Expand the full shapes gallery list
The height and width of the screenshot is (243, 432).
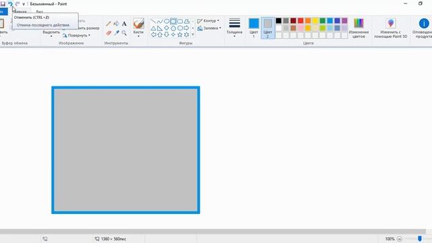pyautogui.click(x=193, y=34)
